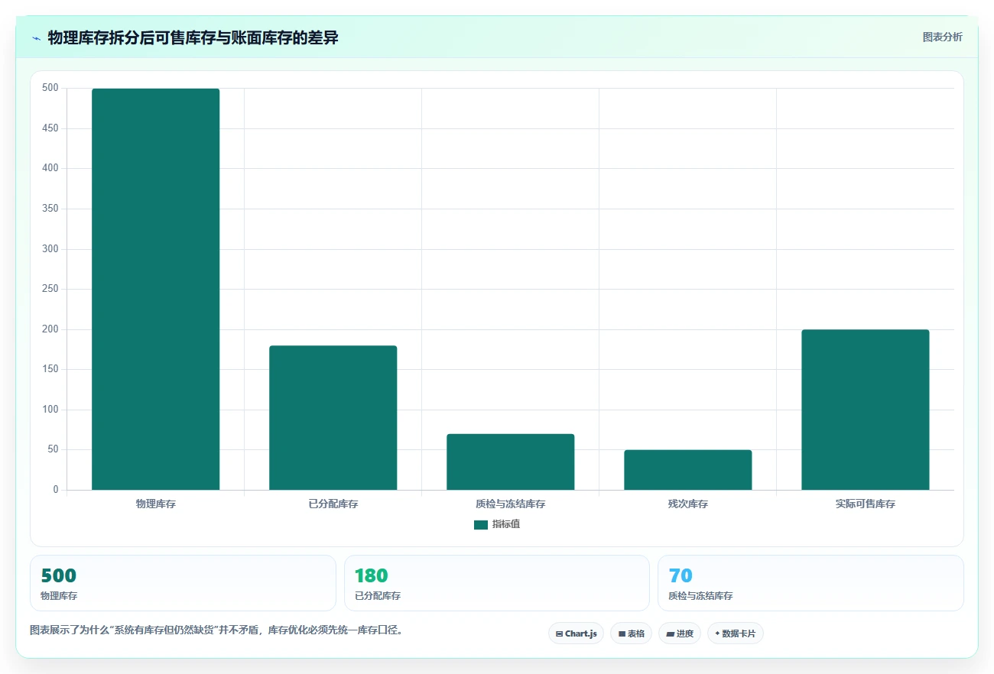
Task: Click the 残次库存 bar in chart
Action: [x=688, y=470]
